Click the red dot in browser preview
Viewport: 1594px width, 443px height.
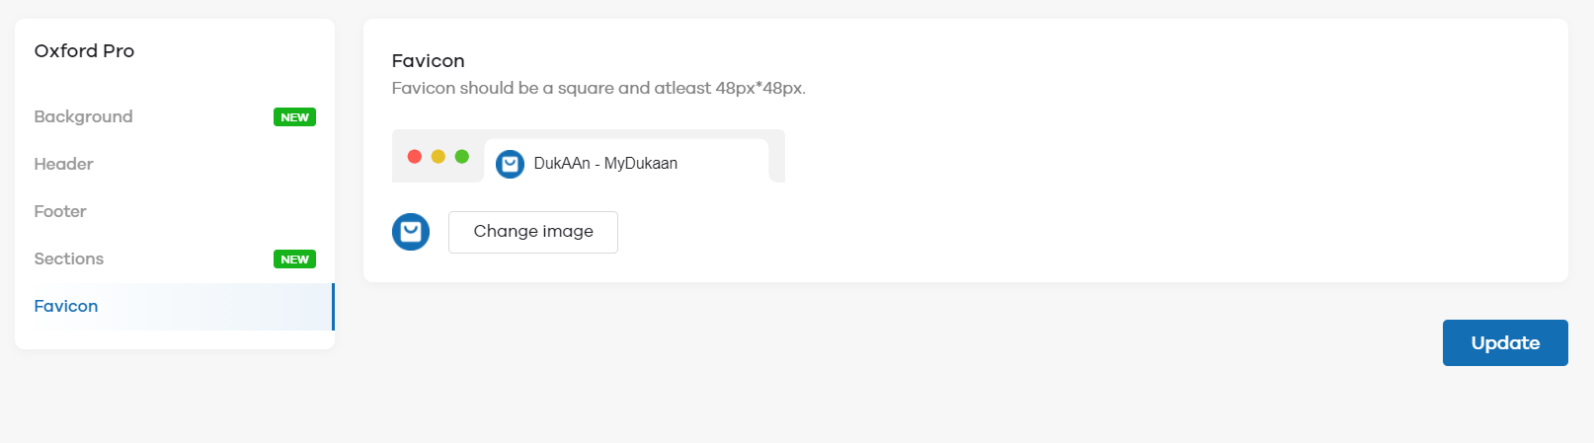(x=415, y=156)
